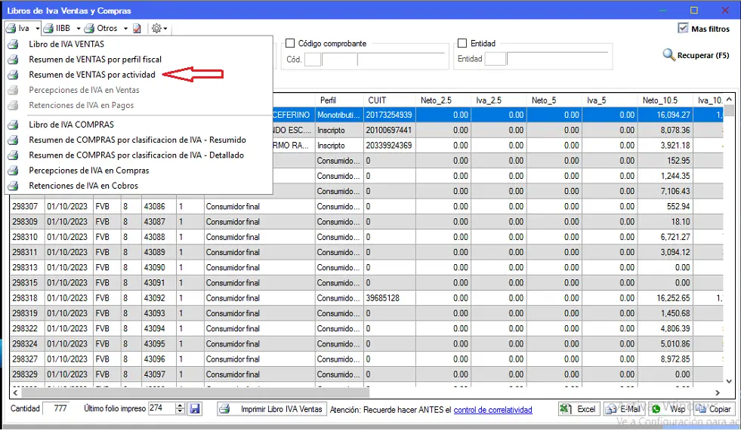741x431 pixels.
Task: Click the PDF document toolbar icon
Action: pyautogui.click(x=137, y=29)
